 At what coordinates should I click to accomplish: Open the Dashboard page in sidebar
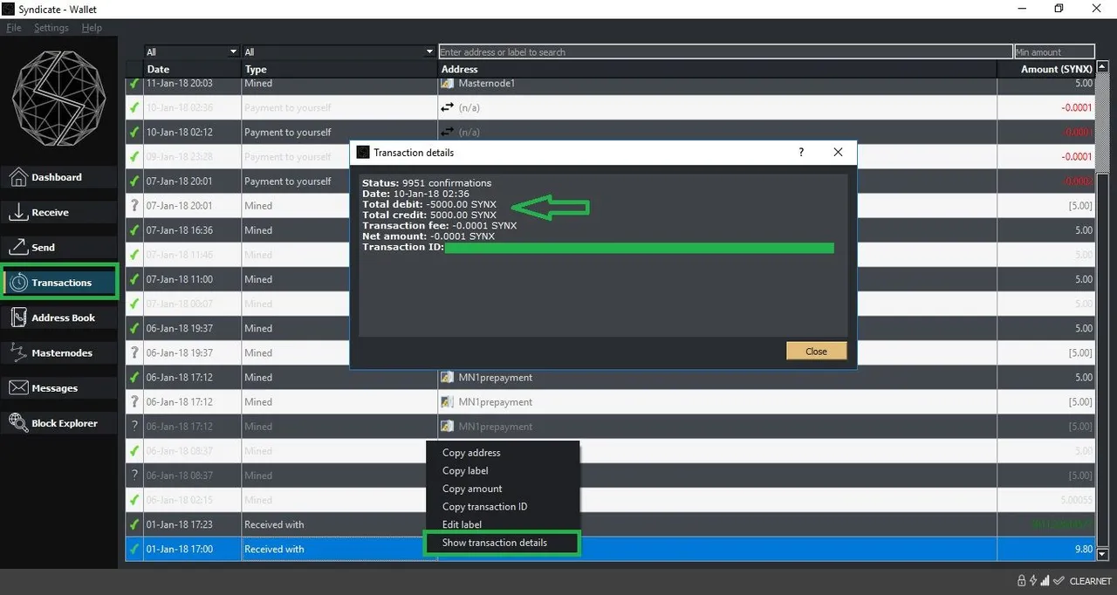[58, 177]
